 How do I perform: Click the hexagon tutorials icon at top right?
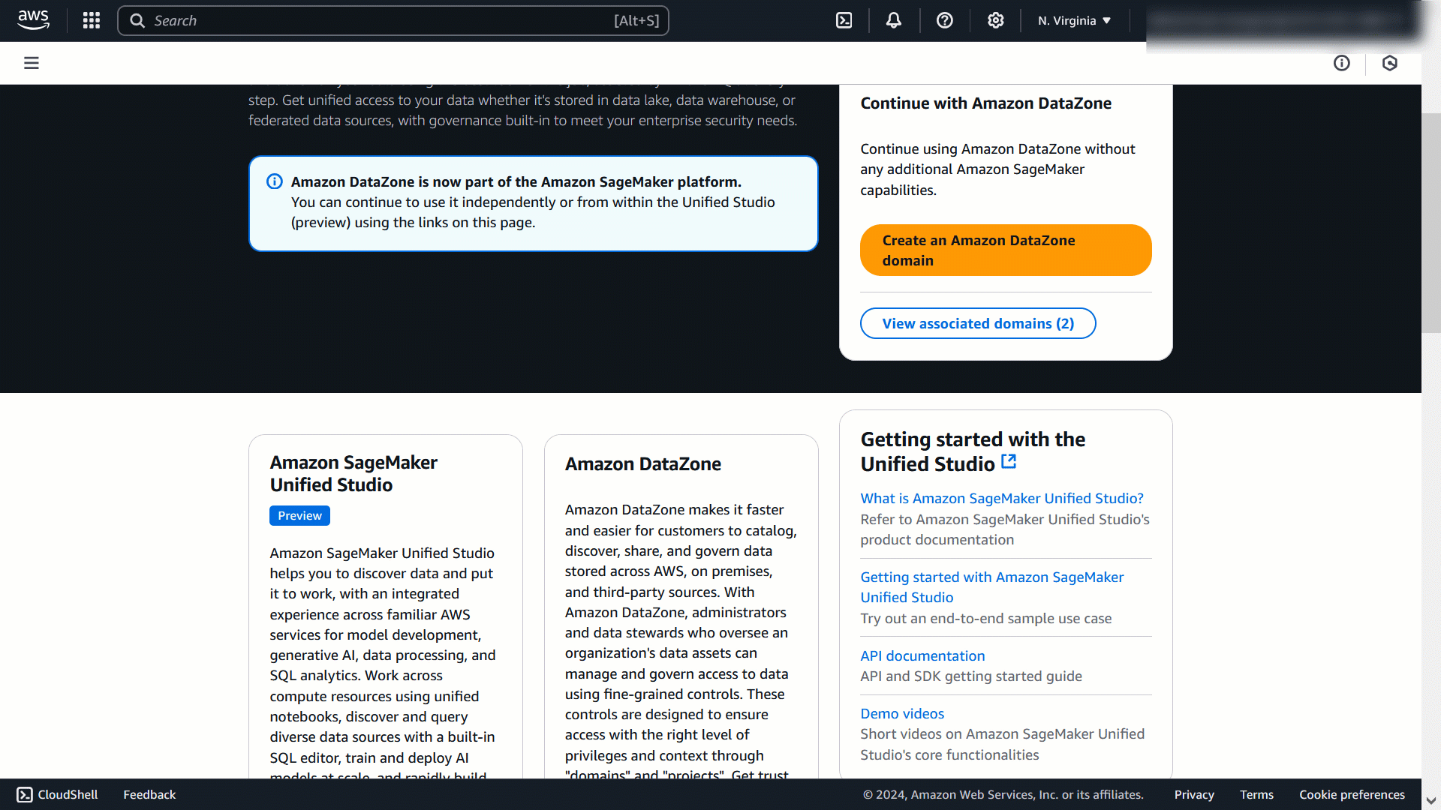click(x=1389, y=63)
